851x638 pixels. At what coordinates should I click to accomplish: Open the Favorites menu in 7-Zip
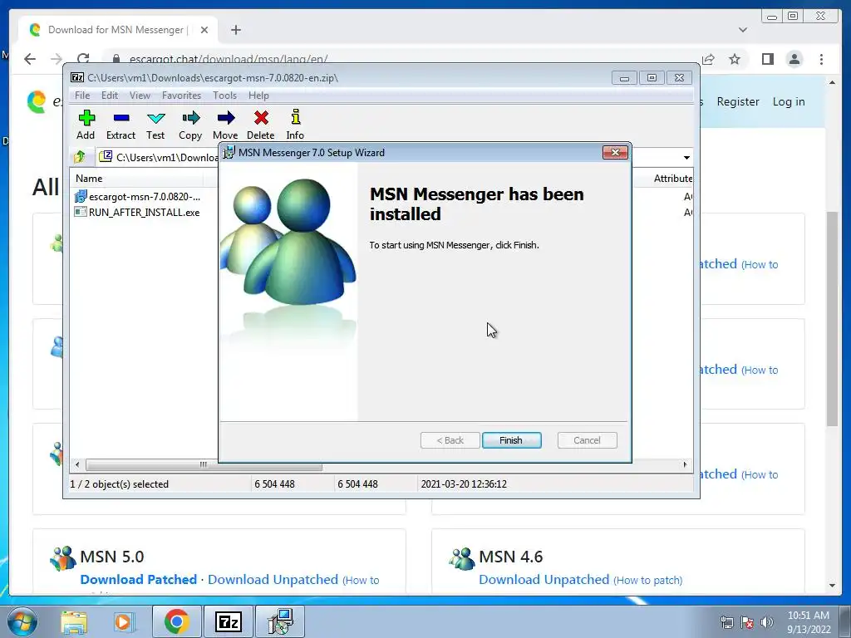[x=181, y=96]
